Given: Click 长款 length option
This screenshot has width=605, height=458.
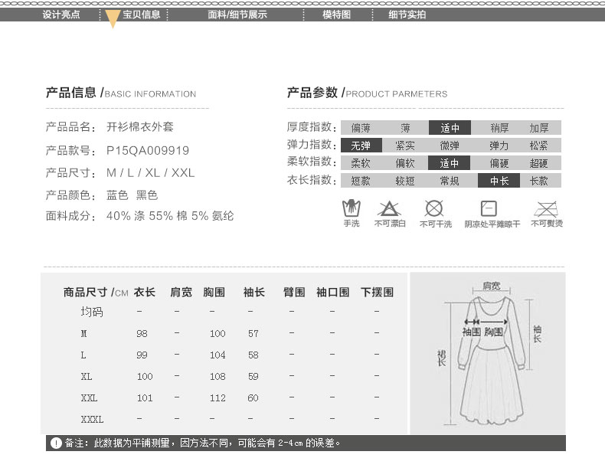Looking at the screenshot, I should [538, 181].
